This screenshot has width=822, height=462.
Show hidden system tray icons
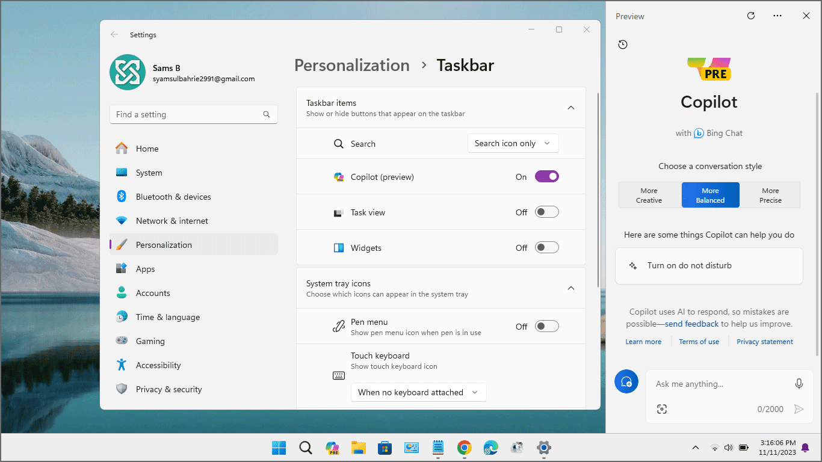(x=696, y=448)
